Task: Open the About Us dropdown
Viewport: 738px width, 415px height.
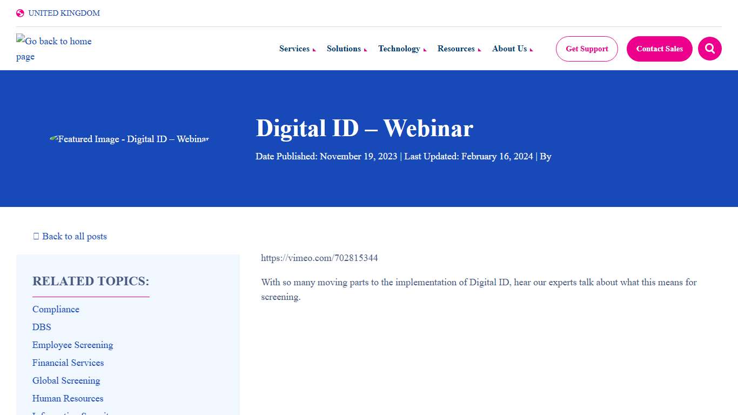Action: [x=531, y=49]
